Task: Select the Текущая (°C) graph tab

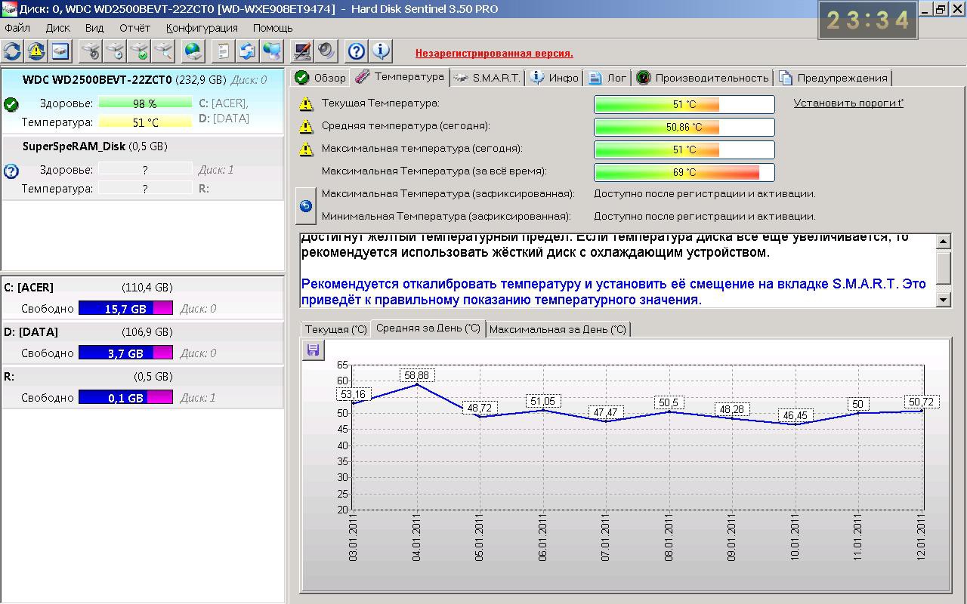Action: 335,329
